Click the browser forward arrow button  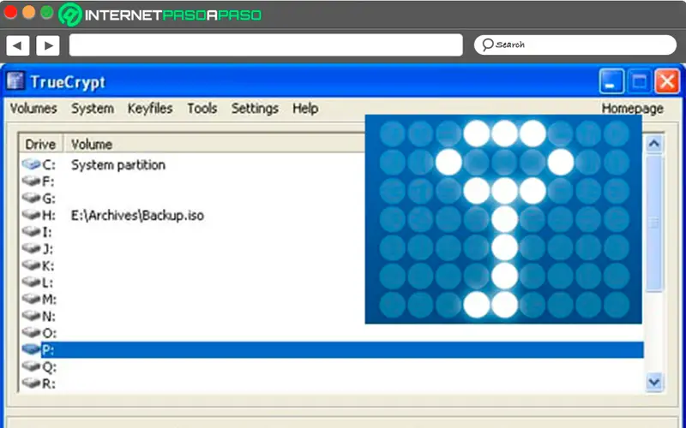[x=48, y=45]
